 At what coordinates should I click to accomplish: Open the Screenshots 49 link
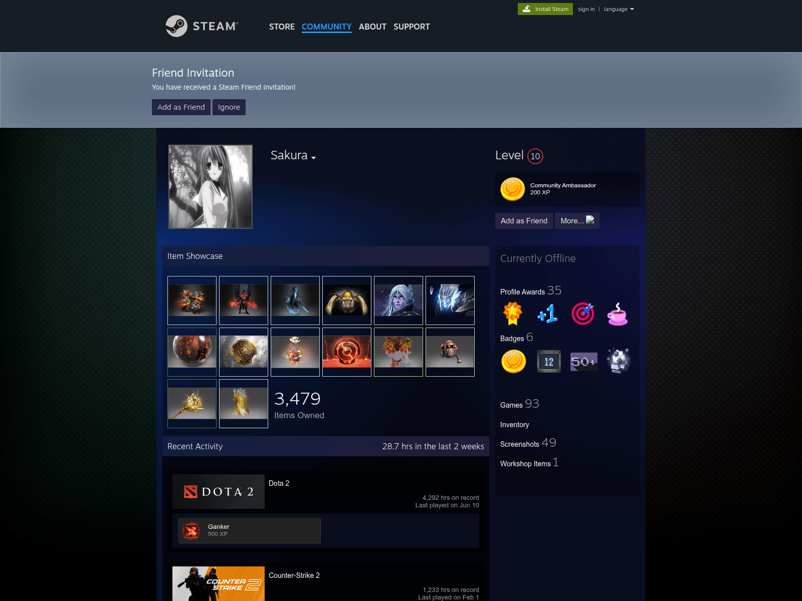[x=528, y=443]
